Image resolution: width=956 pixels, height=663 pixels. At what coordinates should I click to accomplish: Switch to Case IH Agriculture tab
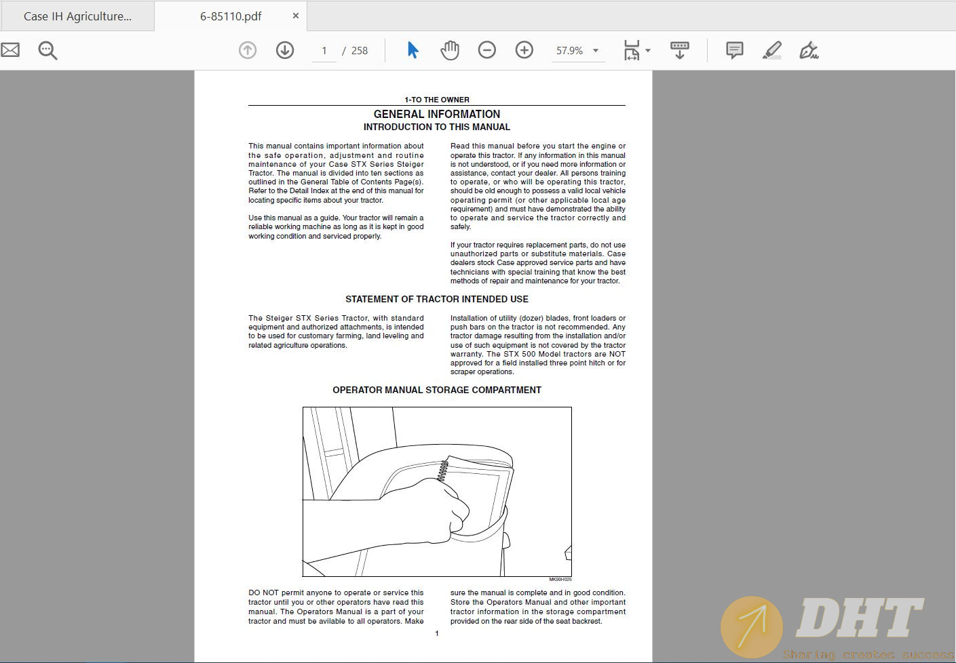[x=77, y=16]
